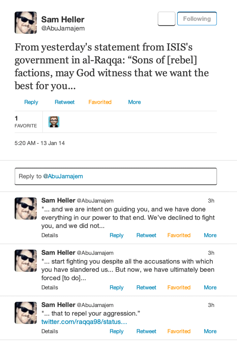Open More menu on 'intent on guiding you' reply
Screen dimensions: 237x345
coord(210,235)
